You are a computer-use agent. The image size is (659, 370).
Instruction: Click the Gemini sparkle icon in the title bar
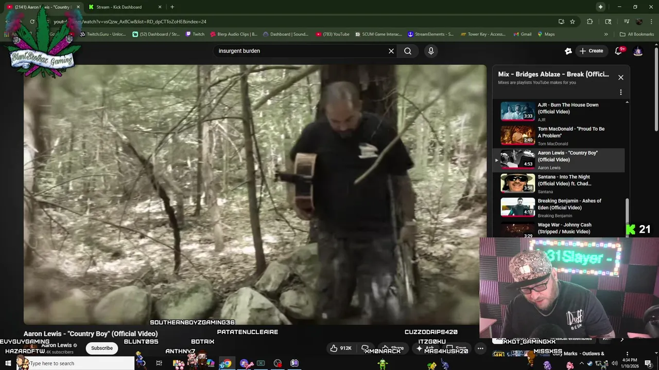pos(600,7)
